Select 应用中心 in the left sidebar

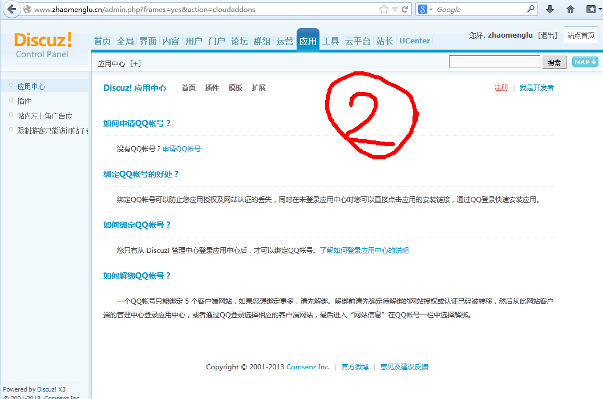pos(31,87)
